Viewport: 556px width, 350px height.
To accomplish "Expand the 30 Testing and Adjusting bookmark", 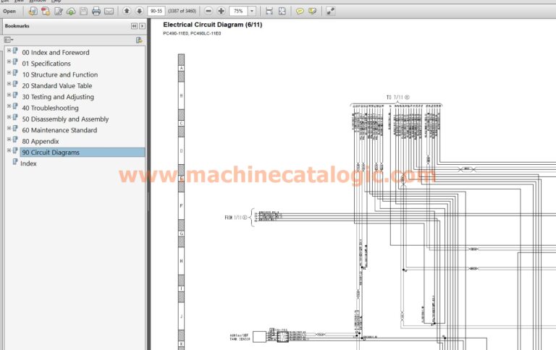I will point(9,95).
